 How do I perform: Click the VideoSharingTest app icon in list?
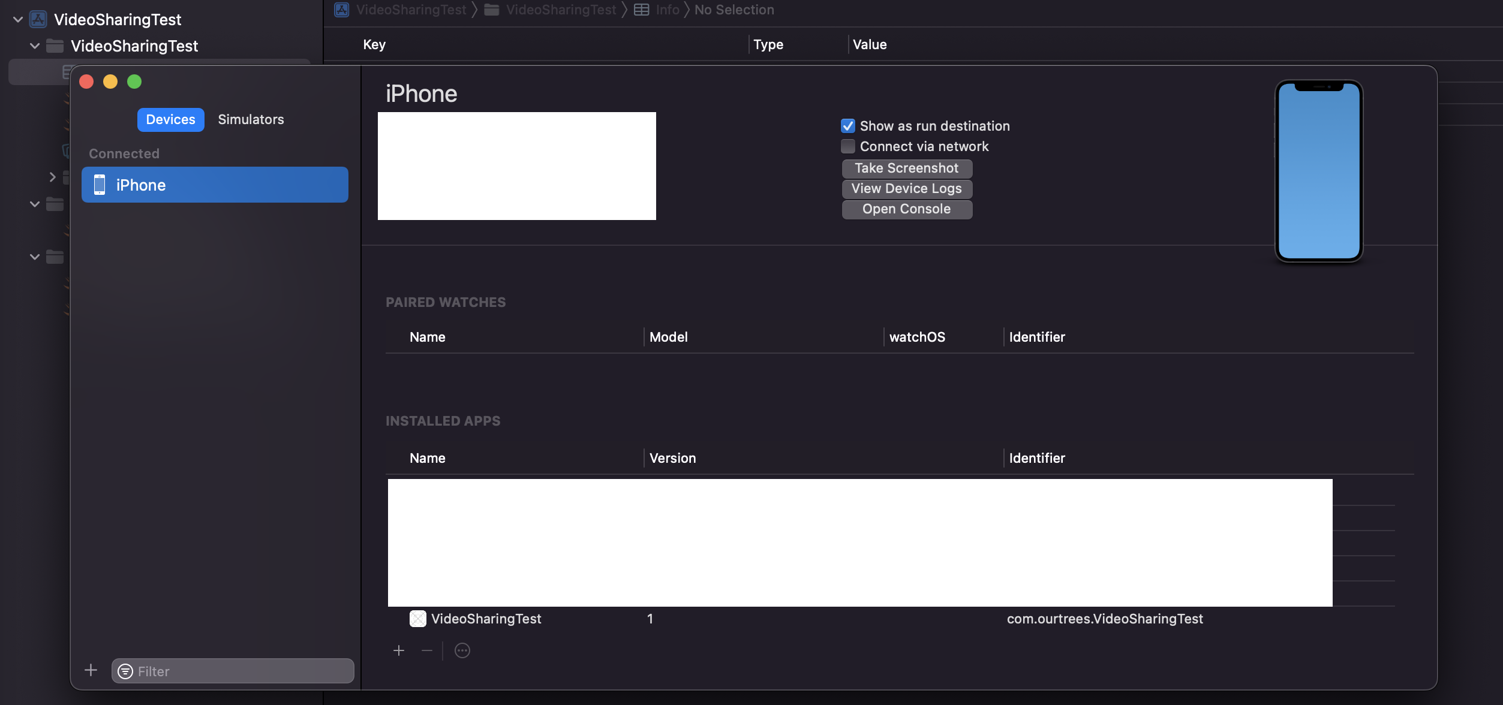pyautogui.click(x=418, y=619)
